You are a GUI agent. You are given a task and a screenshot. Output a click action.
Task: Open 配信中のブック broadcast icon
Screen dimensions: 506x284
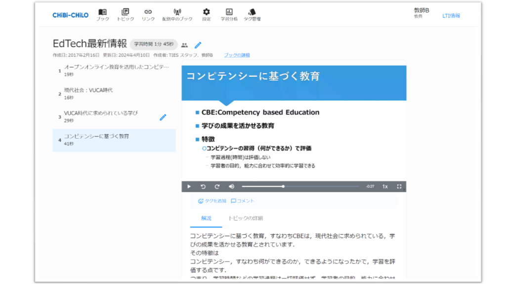point(177,12)
